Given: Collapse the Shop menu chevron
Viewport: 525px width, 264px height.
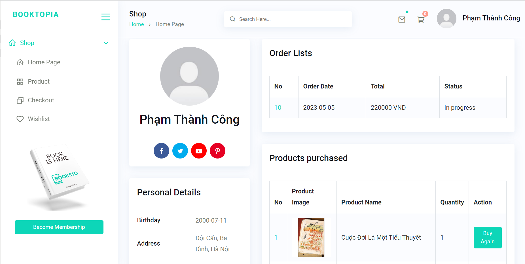Looking at the screenshot, I should tap(106, 43).
